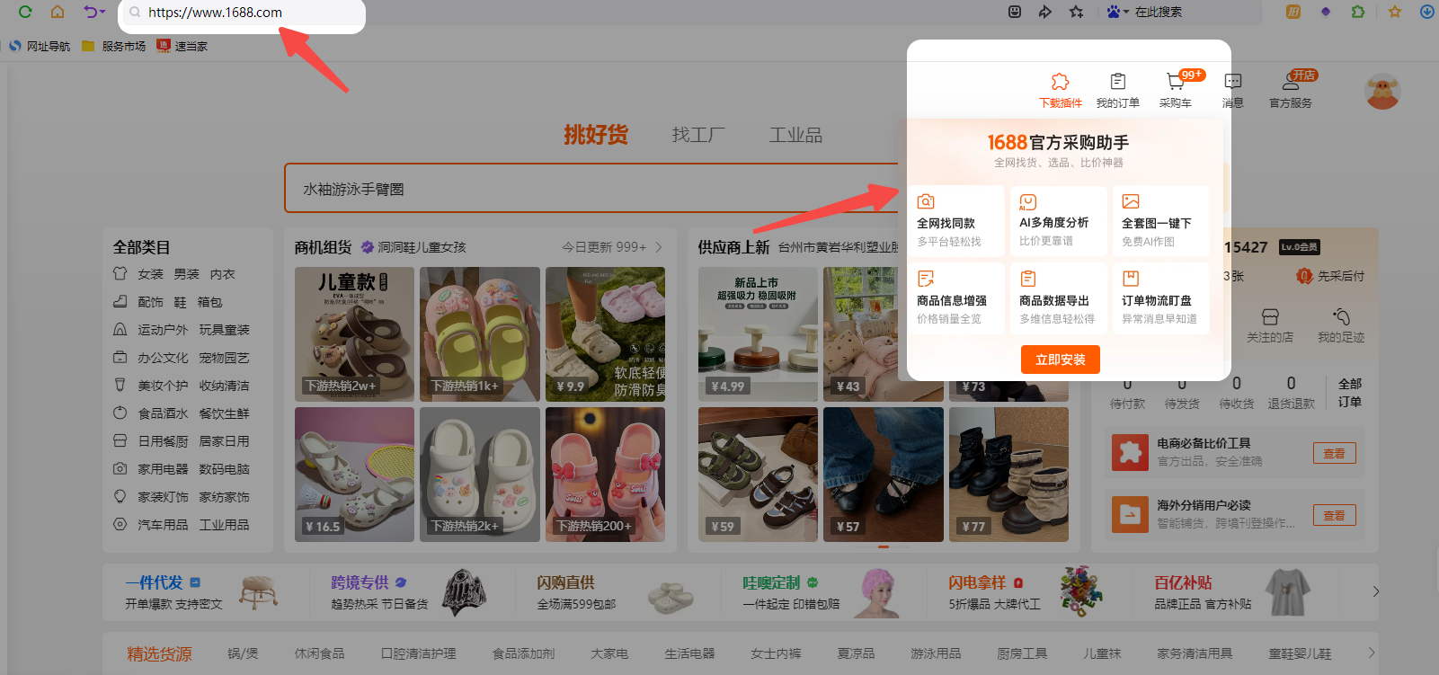The image size is (1439, 675).
Task: Switch to the 找工厂 tab
Action: pyautogui.click(x=698, y=135)
